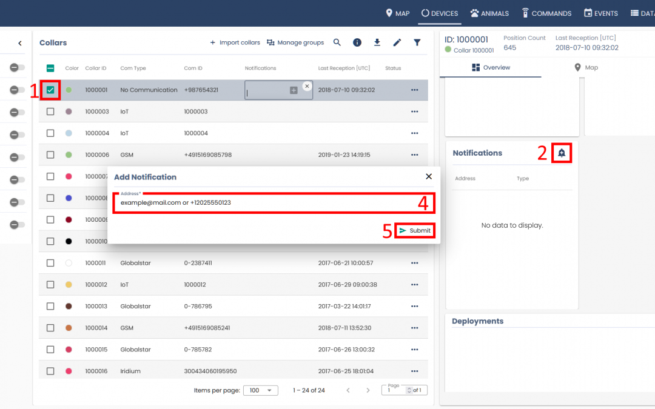The width and height of the screenshot is (655, 409).
Task: Uncheck collar 1000001 checkbox
Action: (50, 90)
